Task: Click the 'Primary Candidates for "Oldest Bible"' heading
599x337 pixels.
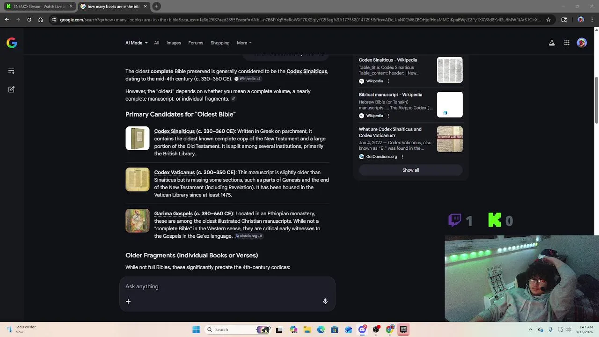Action: pos(180,114)
